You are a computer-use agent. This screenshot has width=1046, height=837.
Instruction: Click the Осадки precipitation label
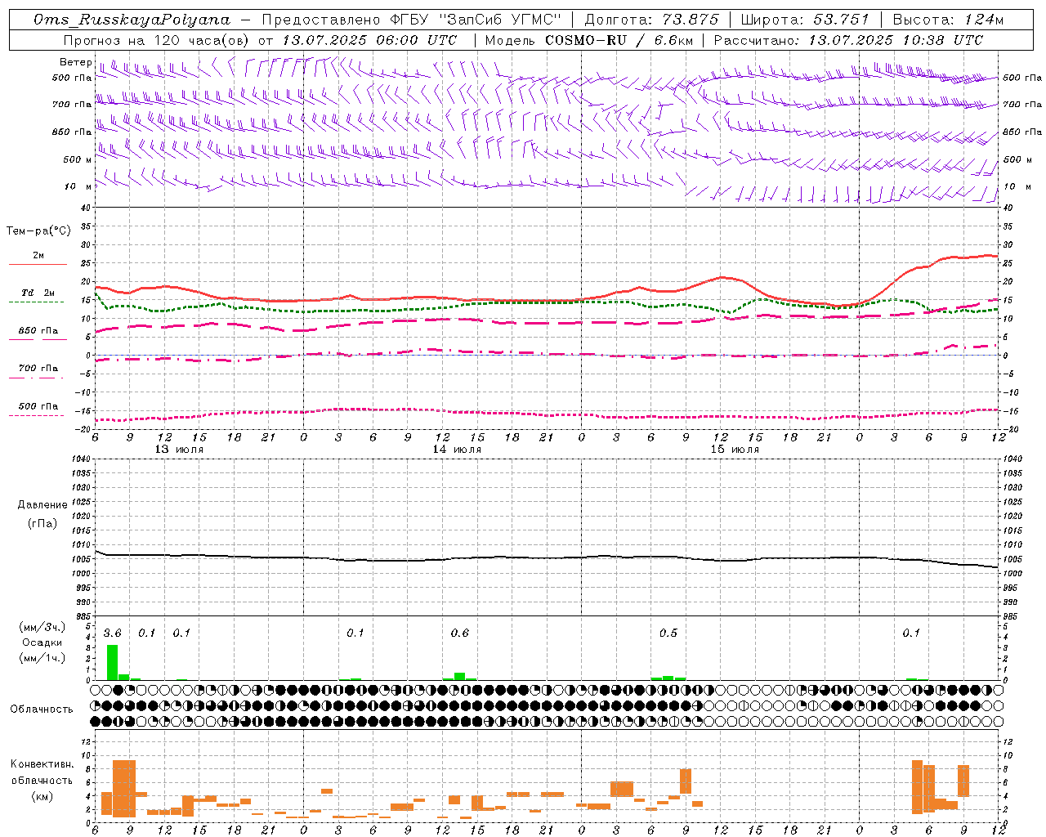point(42,642)
